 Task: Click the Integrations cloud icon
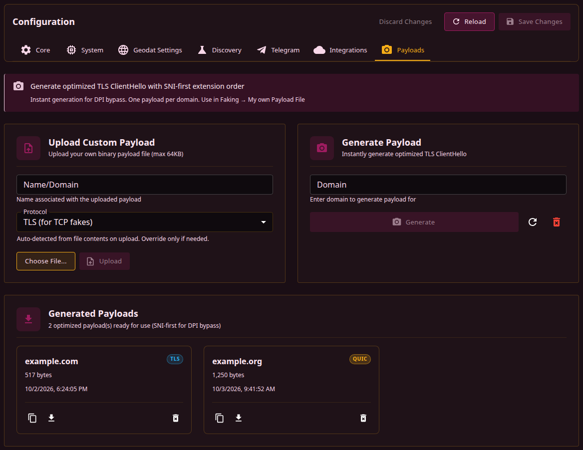pyautogui.click(x=319, y=50)
